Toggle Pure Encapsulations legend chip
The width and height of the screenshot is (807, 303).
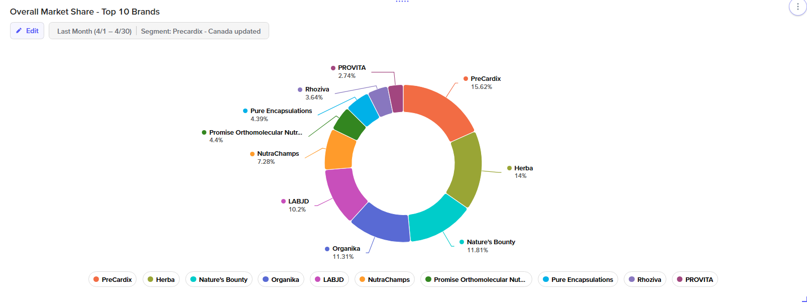point(578,279)
